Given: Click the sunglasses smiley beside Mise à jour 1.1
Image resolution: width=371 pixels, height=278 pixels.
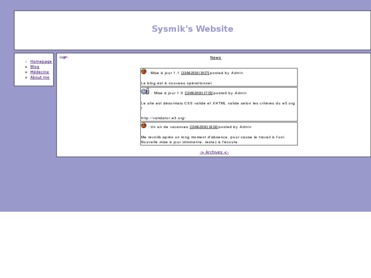Looking at the screenshot, I should pos(143,71).
